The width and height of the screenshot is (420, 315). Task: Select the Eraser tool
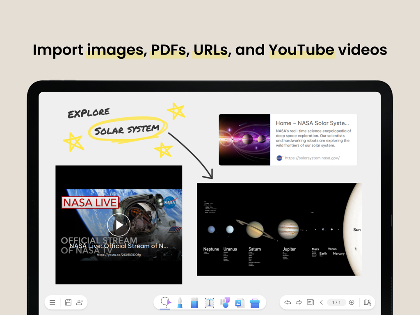[x=194, y=303]
